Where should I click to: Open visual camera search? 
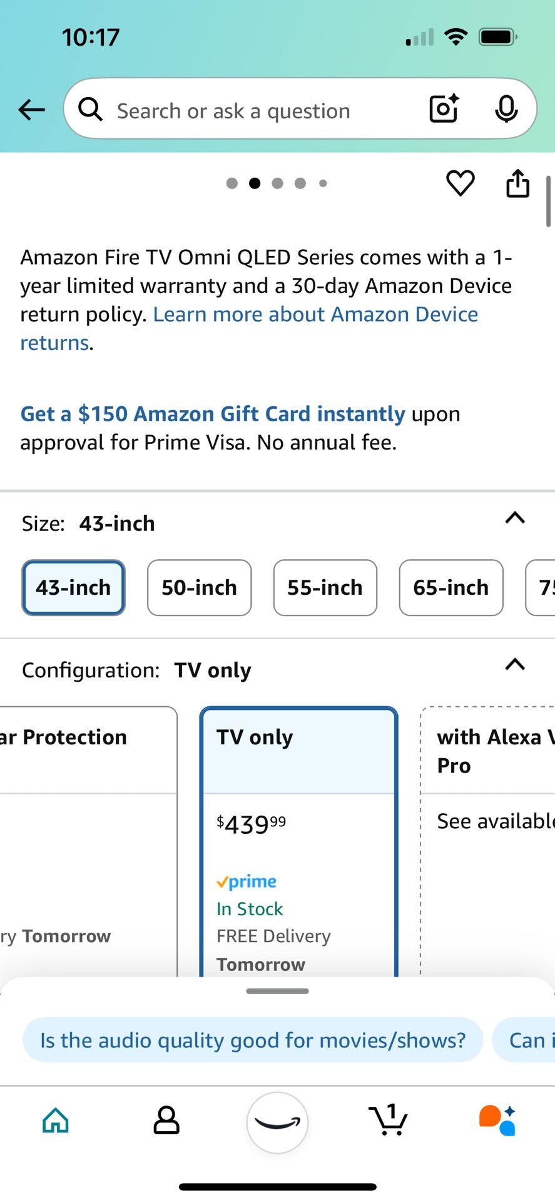click(x=443, y=109)
